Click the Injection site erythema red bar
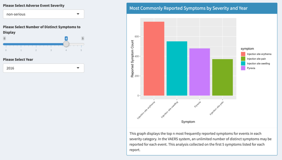 coord(154,58)
